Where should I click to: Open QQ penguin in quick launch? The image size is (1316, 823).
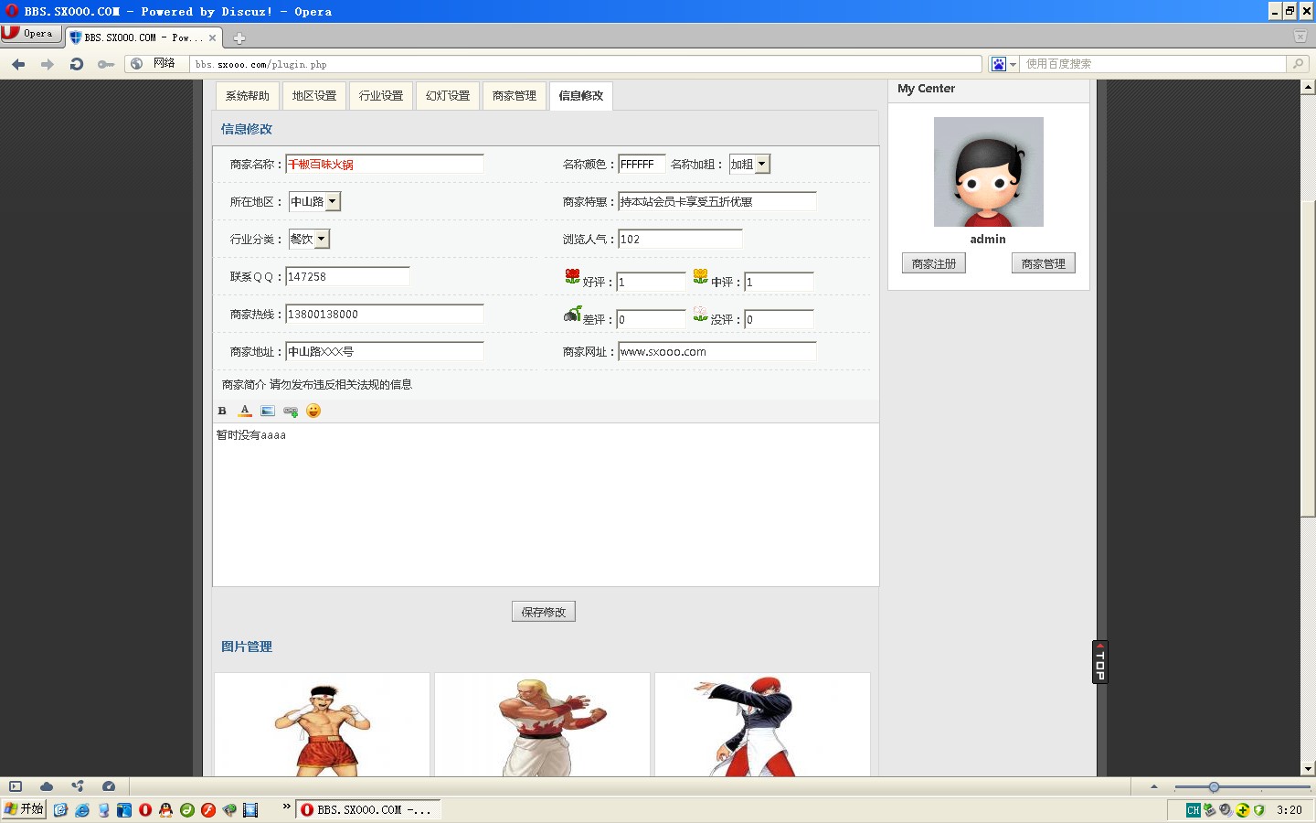165,810
